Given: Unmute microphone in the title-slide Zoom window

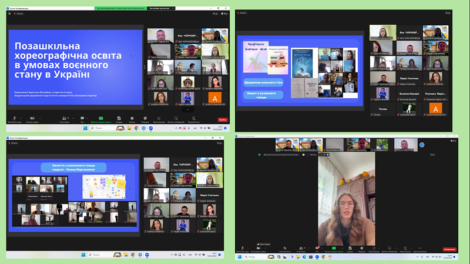Looking at the screenshot, I should point(14,119).
